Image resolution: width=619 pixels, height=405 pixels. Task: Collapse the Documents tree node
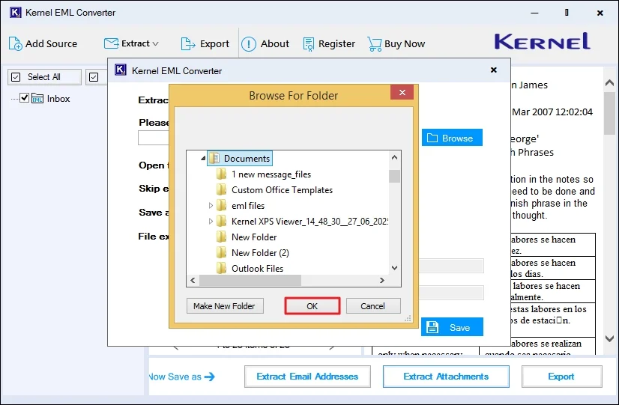pos(202,159)
